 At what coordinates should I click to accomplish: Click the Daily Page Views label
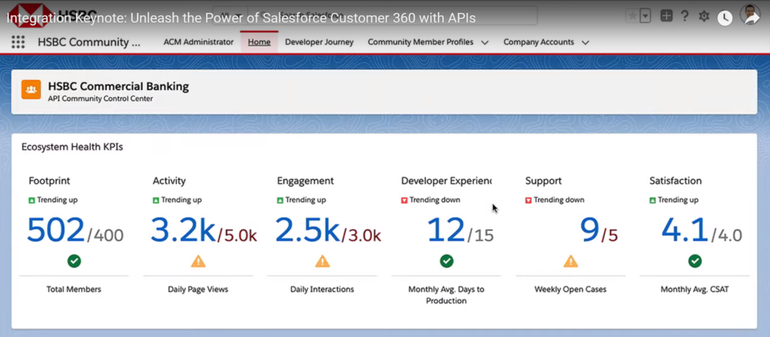coord(198,290)
